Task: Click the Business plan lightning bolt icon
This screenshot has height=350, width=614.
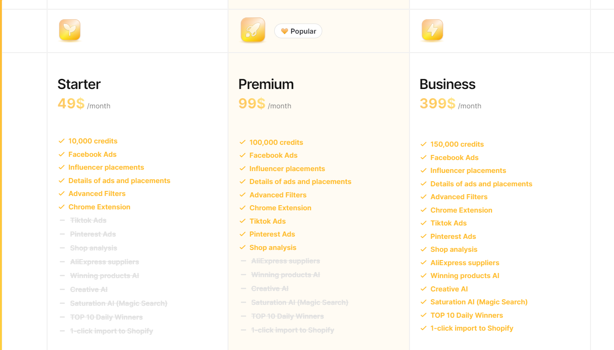Action: pyautogui.click(x=432, y=30)
